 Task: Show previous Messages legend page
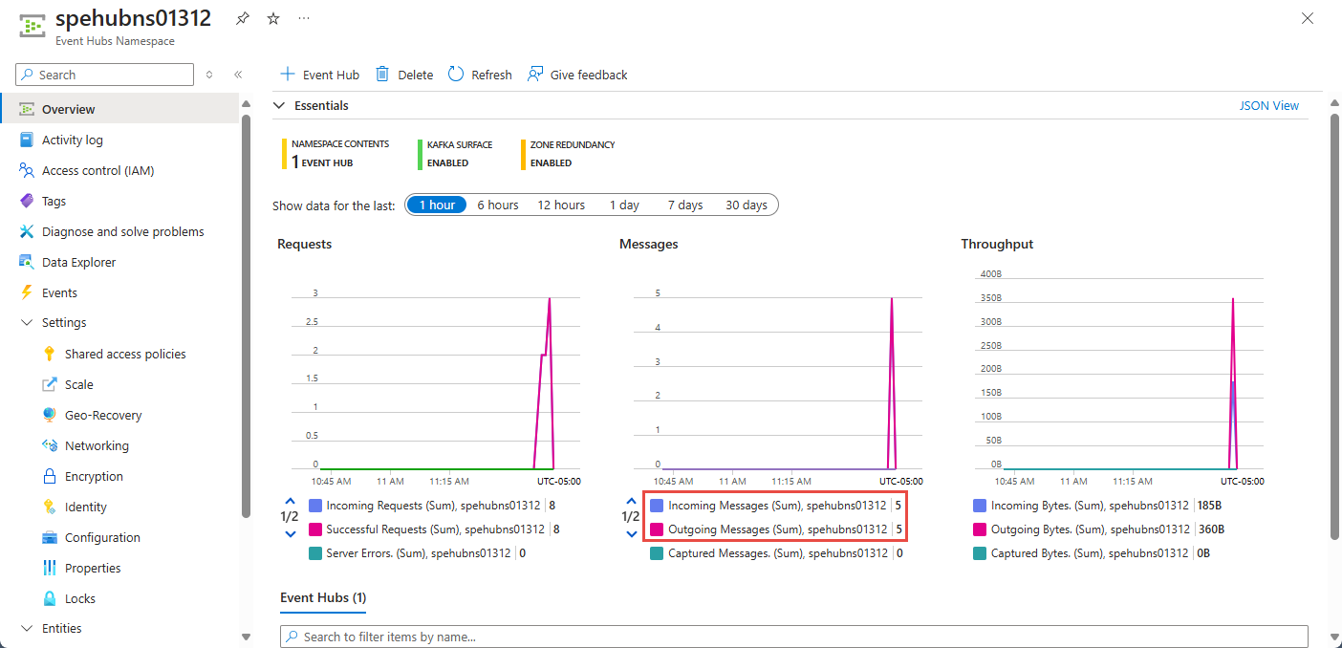[631, 500]
